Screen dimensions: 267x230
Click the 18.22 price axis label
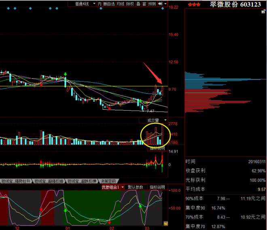(173, 7)
